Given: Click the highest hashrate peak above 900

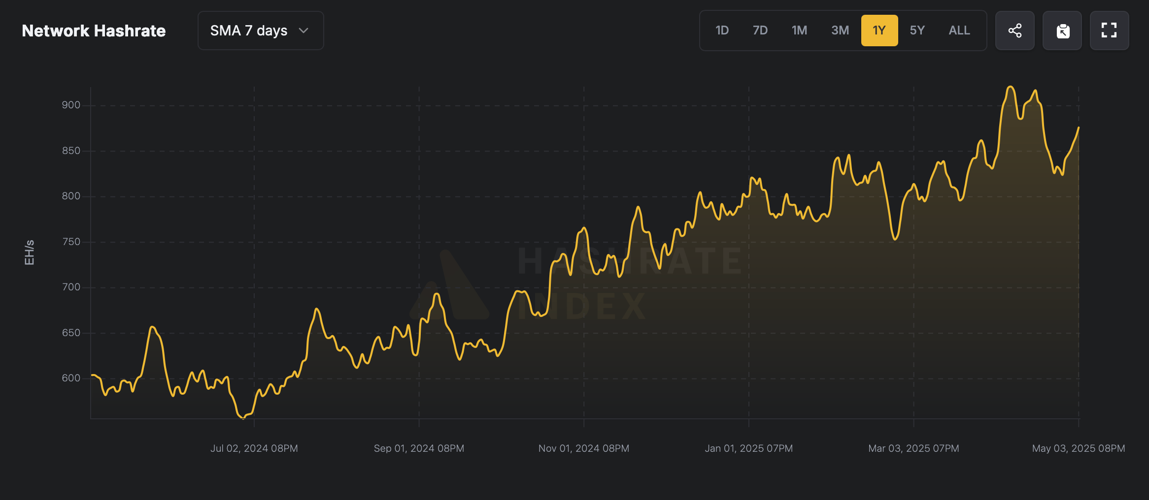Looking at the screenshot, I should 1011,87.
